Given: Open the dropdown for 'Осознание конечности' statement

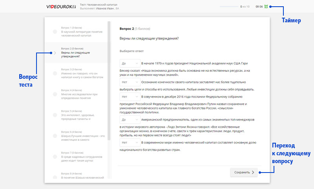Looking at the screenshot, I should (x=130, y=82).
